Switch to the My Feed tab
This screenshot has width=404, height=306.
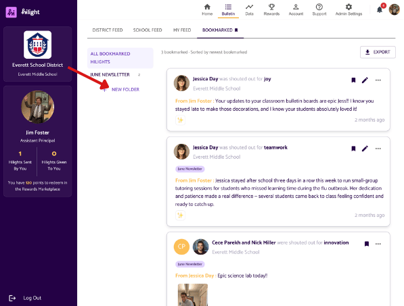coord(182,30)
